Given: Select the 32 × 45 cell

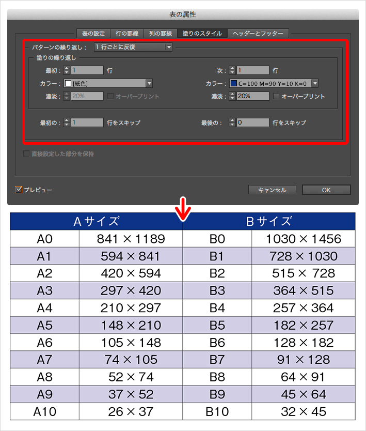Looking at the screenshot, I should [304, 411].
